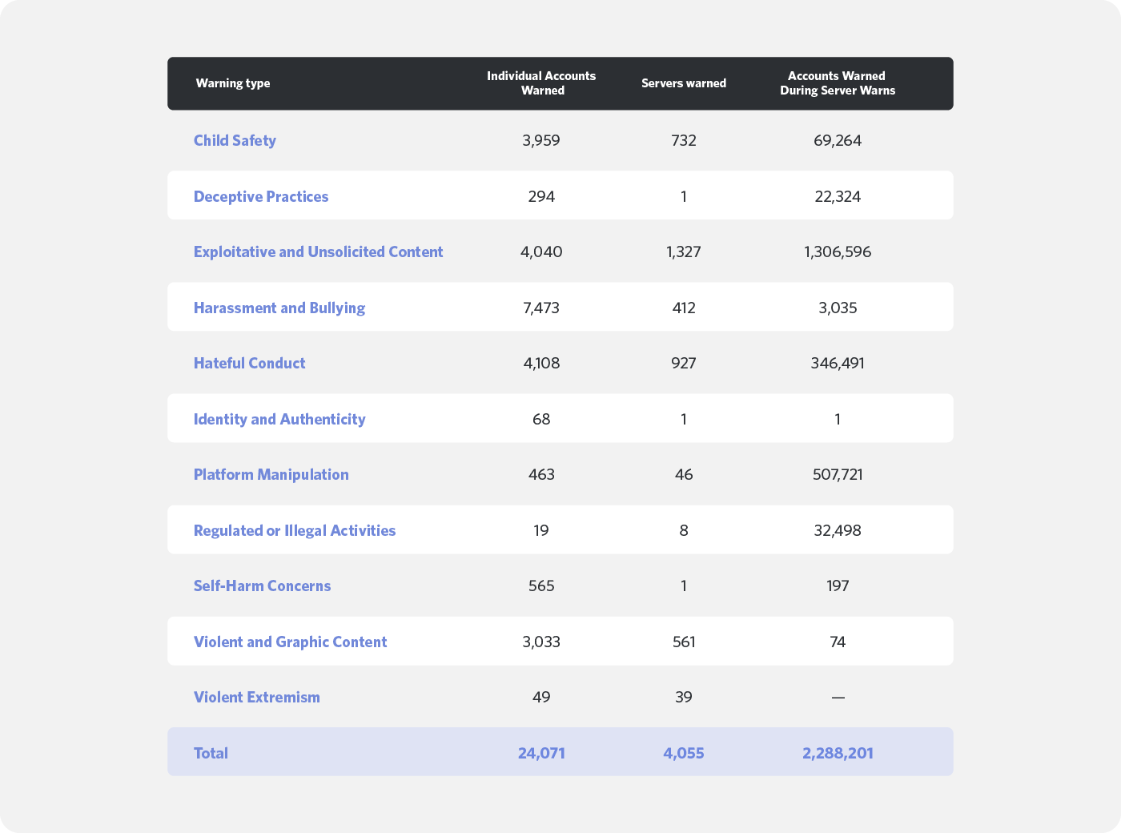
Task: Open the Hateful Conduct link
Action: pyautogui.click(x=249, y=363)
